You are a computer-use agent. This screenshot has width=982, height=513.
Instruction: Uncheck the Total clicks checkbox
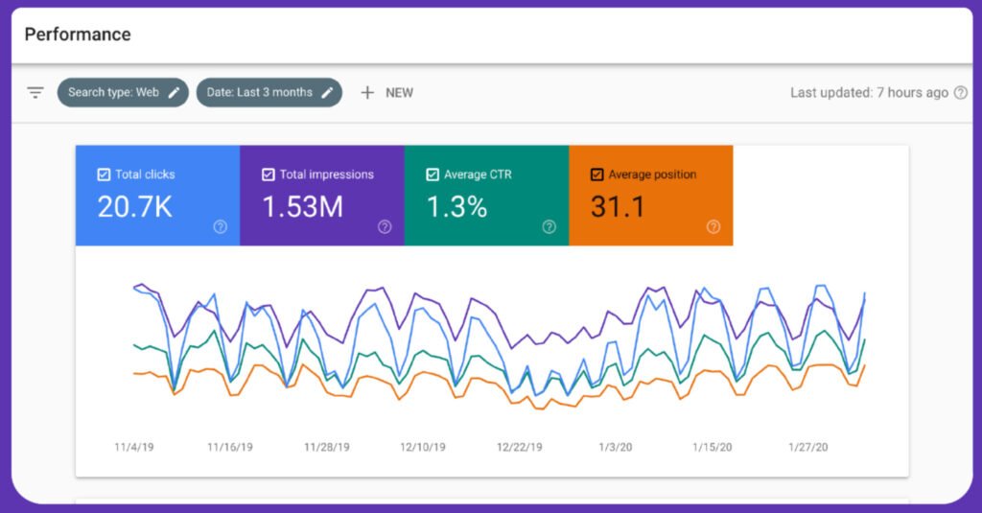pos(104,175)
